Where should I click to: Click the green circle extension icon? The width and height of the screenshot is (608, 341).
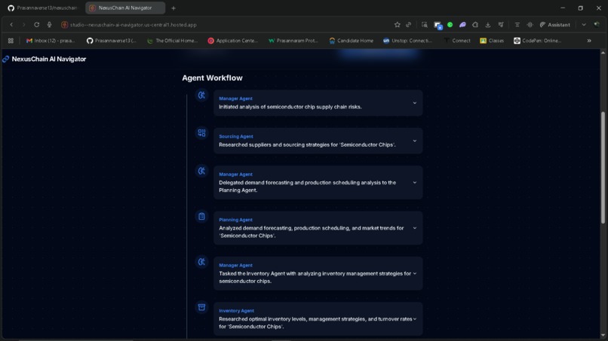click(x=450, y=25)
